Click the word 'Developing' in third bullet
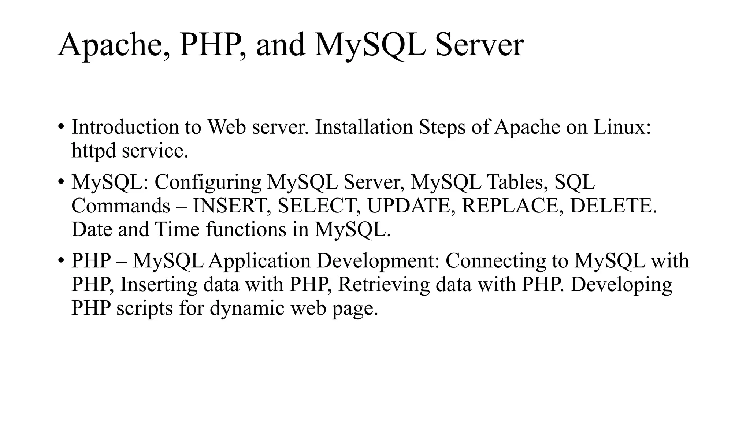Screen dimensions: 750x422 [621, 284]
